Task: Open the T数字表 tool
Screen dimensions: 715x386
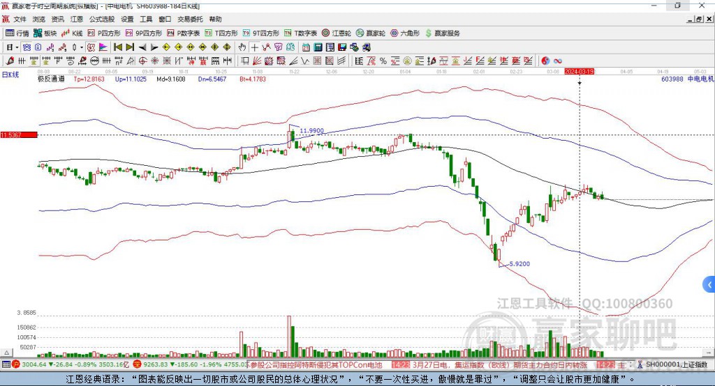Action: tap(300, 33)
